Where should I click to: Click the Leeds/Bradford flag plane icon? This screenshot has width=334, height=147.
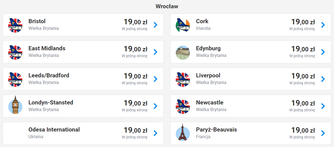pyautogui.click(x=15, y=79)
